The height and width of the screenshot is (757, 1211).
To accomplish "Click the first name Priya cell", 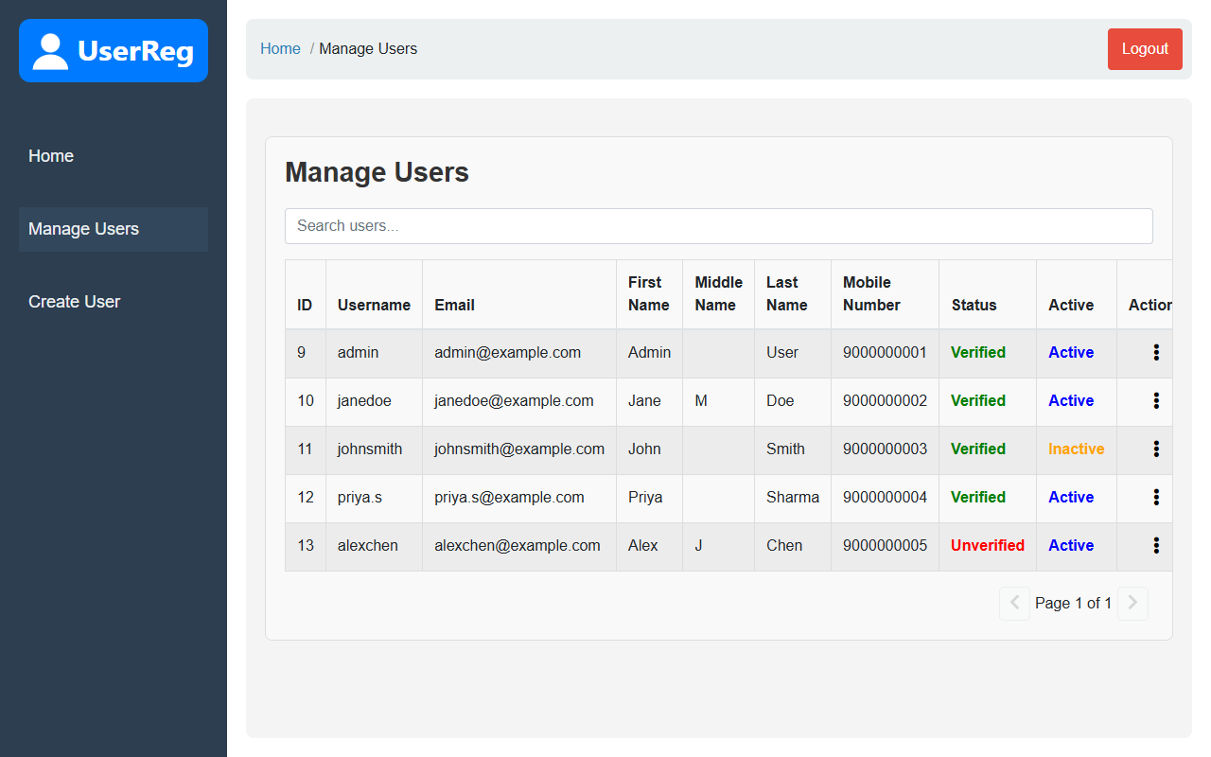I will coord(649,498).
